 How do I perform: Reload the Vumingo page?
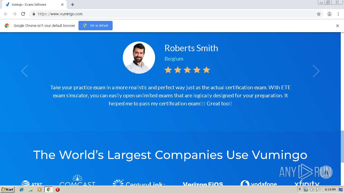click(23, 14)
